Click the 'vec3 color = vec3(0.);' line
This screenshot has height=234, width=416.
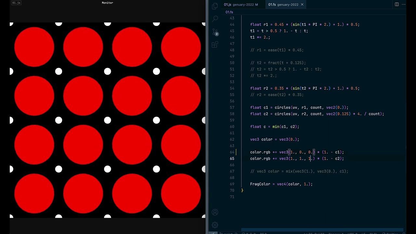275,139
